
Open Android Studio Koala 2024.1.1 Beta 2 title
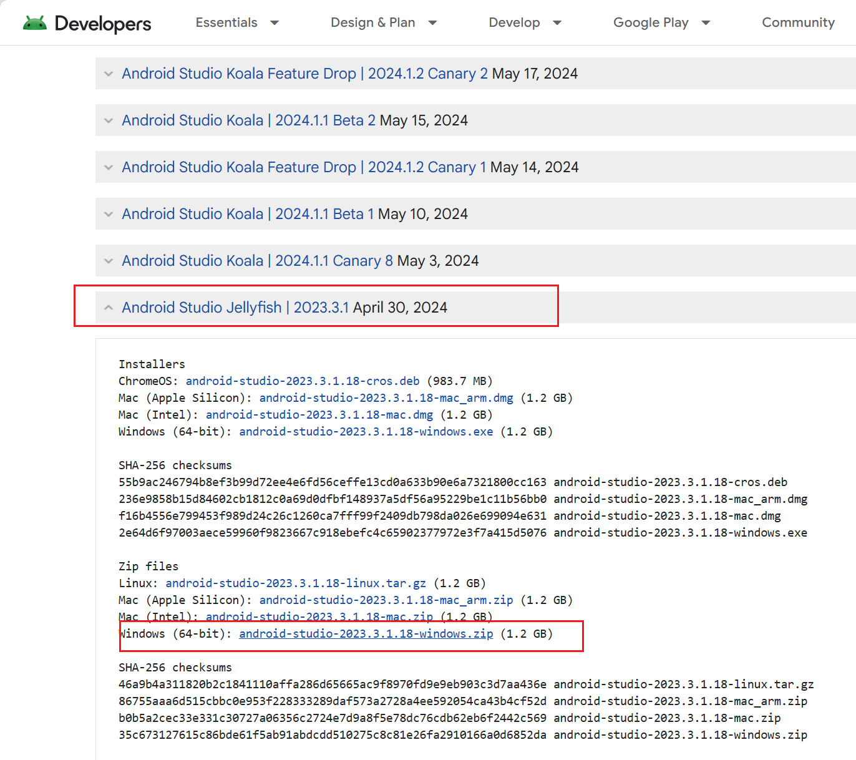point(249,120)
